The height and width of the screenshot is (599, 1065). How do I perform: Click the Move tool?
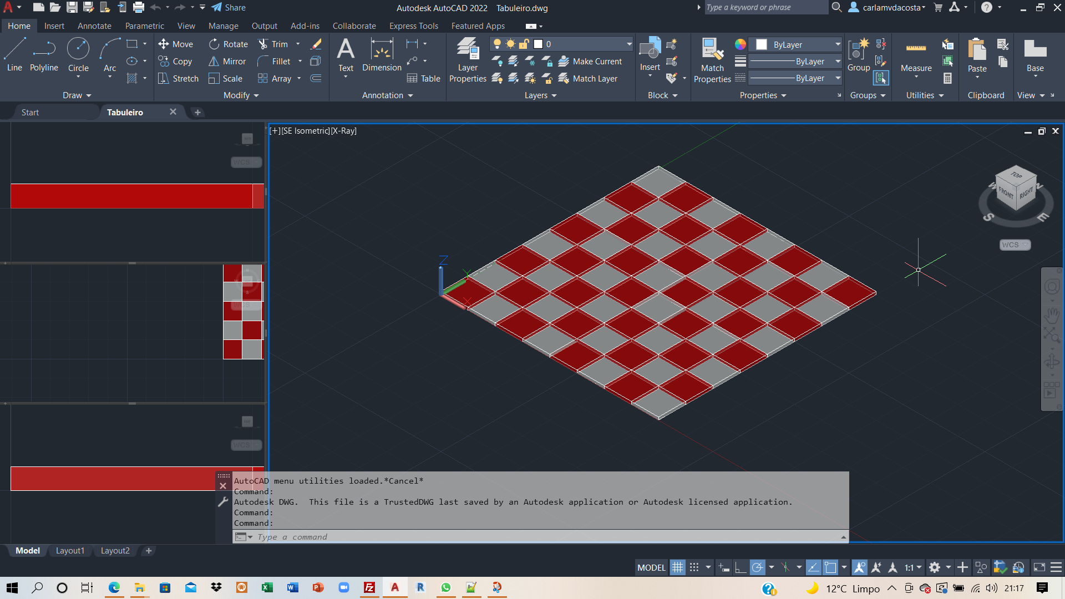pos(175,44)
